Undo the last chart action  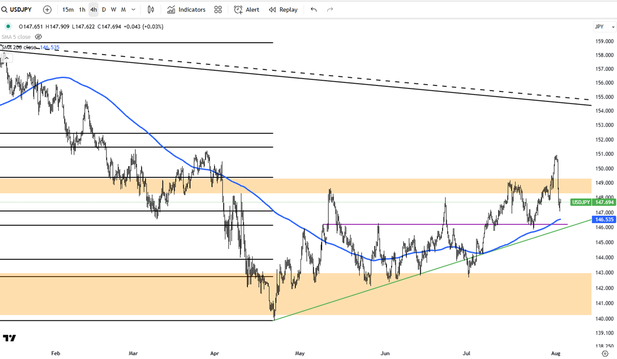point(314,9)
